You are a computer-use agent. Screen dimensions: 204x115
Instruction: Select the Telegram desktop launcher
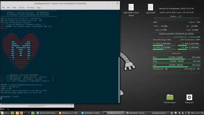click(189, 99)
